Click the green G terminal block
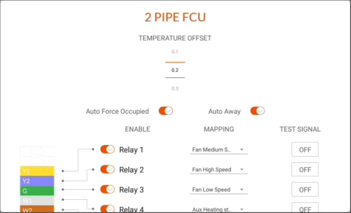The image size is (351, 213). (x=37, y=191)
